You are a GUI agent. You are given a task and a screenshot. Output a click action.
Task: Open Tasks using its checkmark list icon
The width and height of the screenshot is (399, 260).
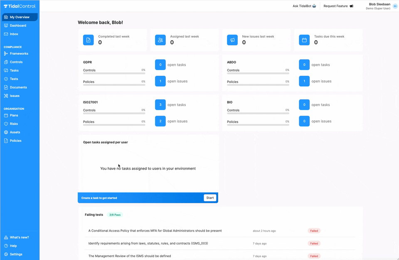click(x=6, y=70)
